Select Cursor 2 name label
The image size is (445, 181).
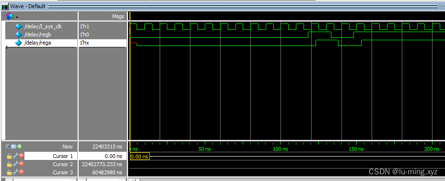coord(63,164)
